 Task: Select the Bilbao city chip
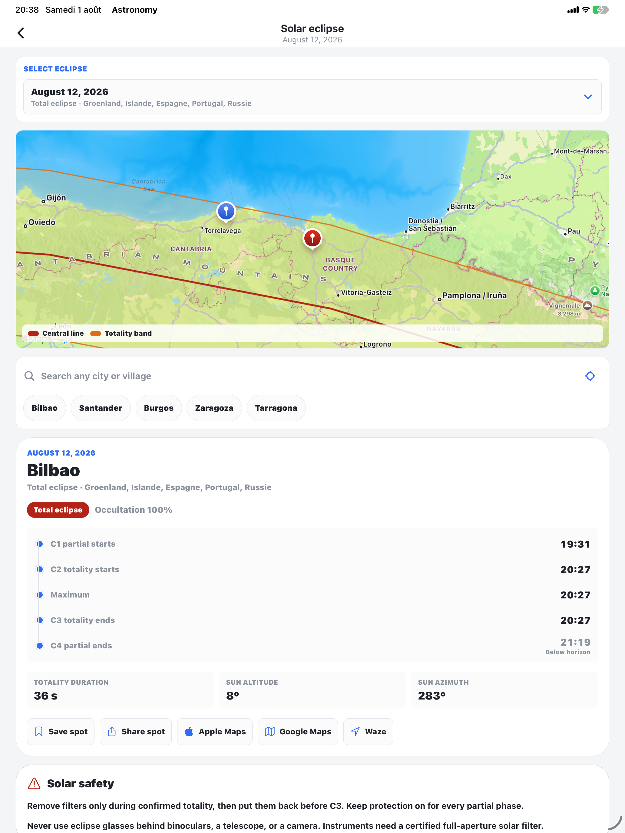click(x=45, y=408)
